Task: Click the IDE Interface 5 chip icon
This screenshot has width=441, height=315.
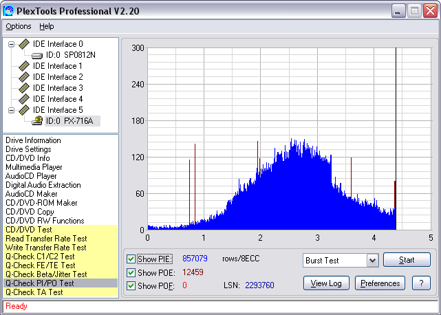Action: coord(24,109)
